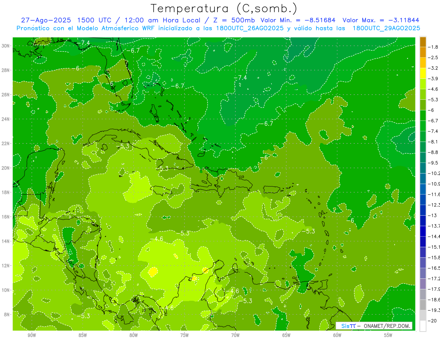
Task: Click the 20N latitude axis label
Action: click(6, 168)
